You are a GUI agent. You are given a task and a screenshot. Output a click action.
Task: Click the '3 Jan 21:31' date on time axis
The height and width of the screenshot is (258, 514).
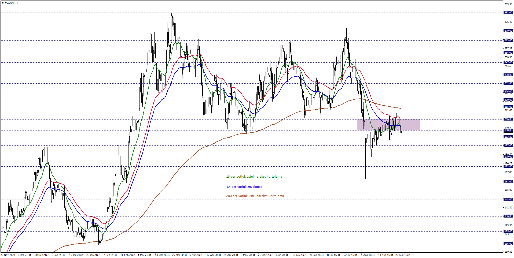pyautogui.click(x=58, y=255)
